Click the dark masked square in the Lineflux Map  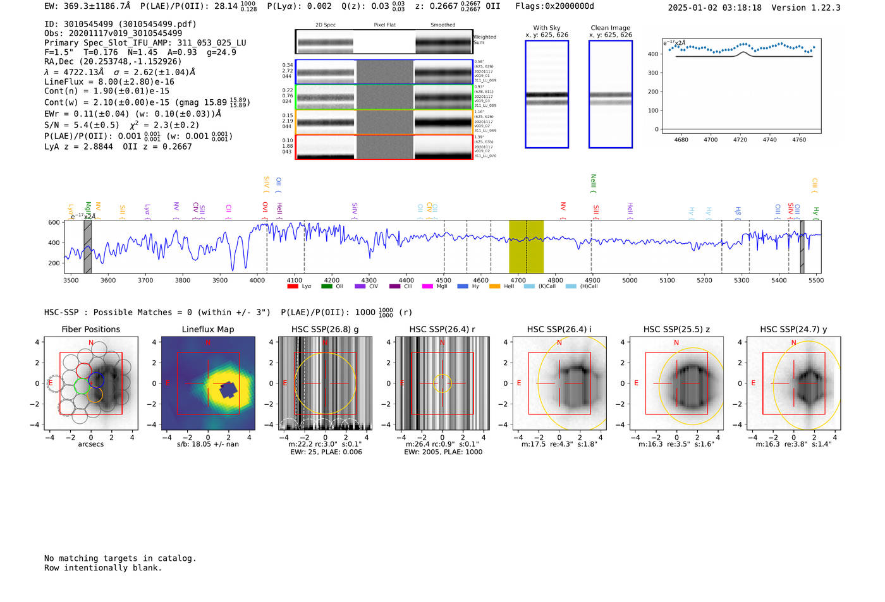pyautogui.click(x=228, y=390)
